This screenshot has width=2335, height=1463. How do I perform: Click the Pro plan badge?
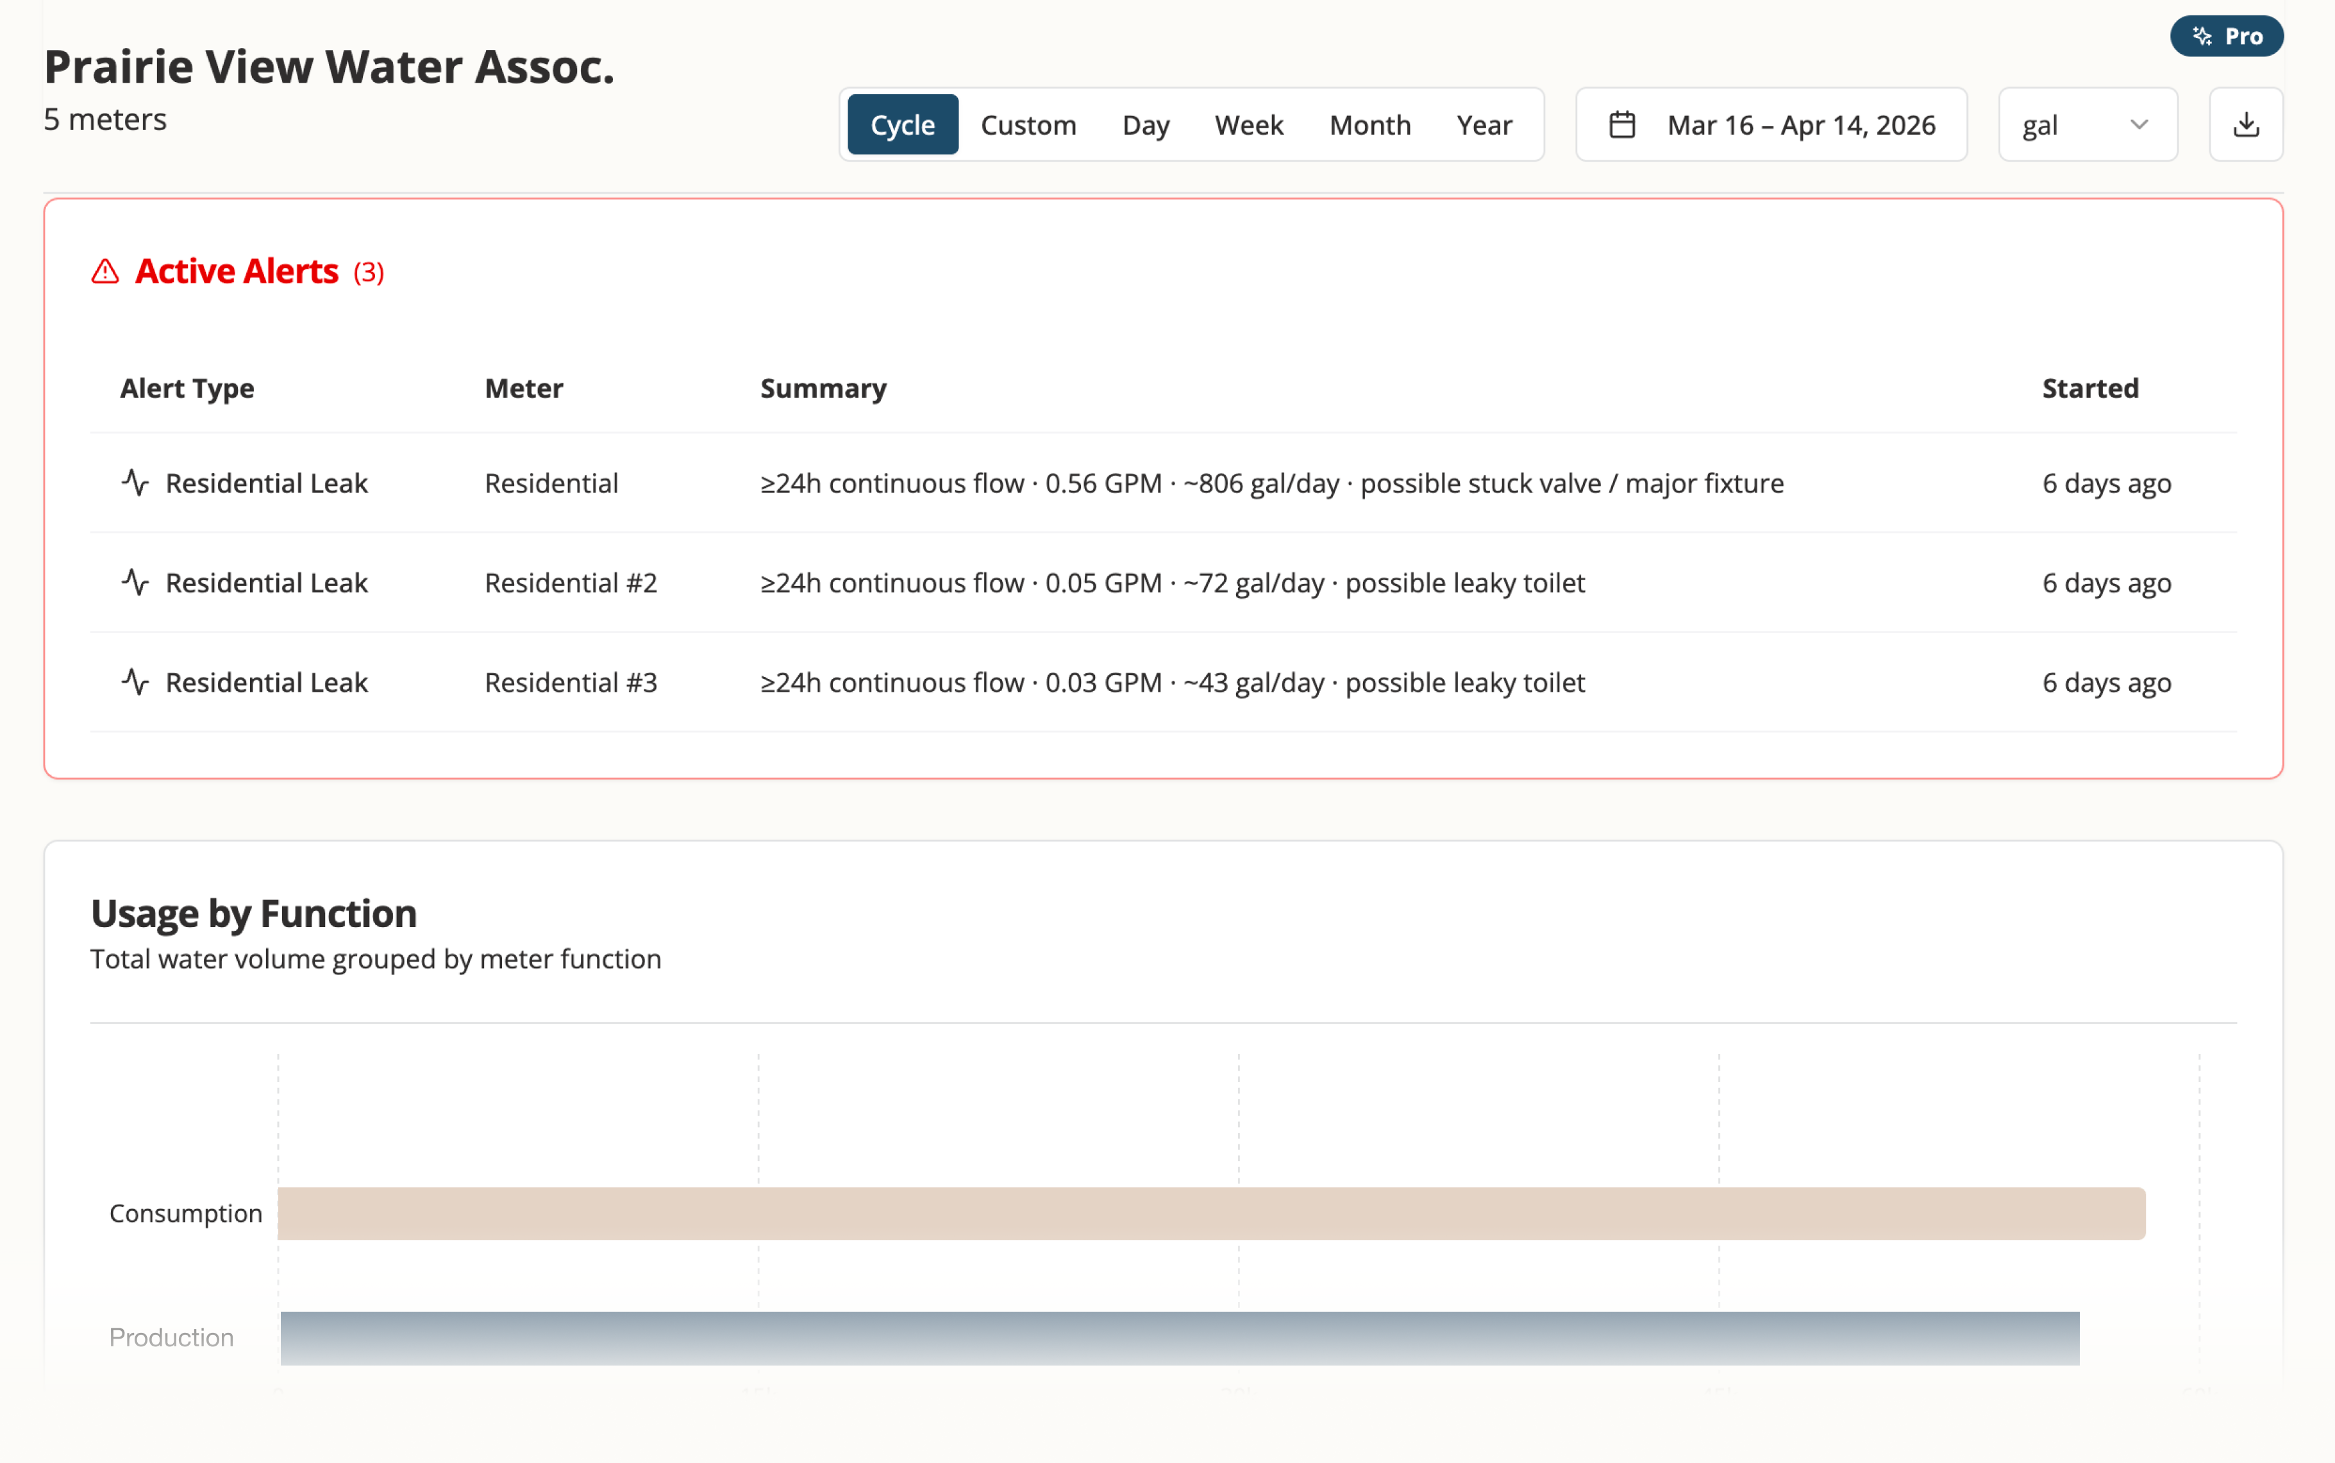pos(2225,37)
